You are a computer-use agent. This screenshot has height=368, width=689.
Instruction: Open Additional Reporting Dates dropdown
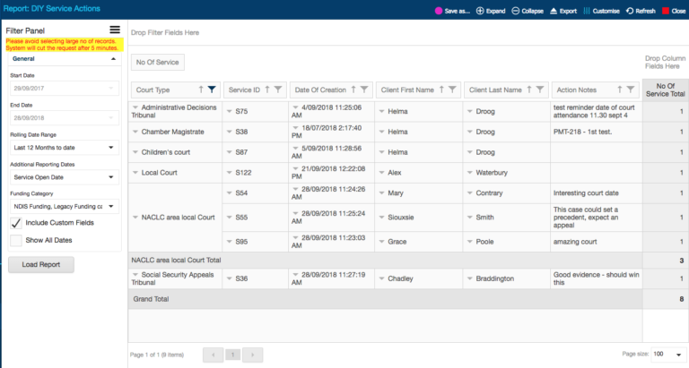65,177
